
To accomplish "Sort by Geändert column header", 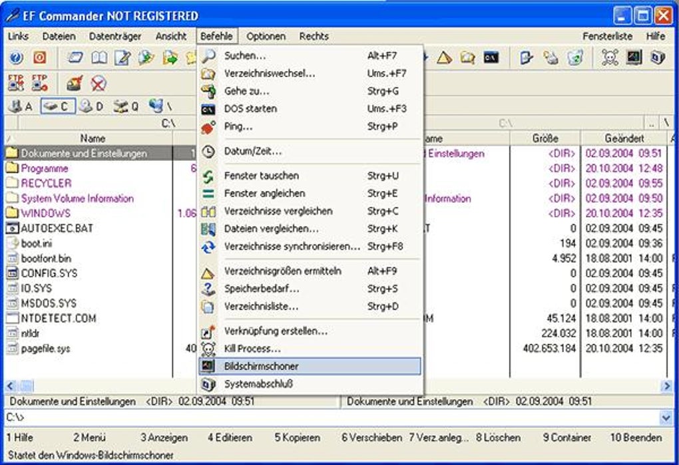I will tap(624, 138).
